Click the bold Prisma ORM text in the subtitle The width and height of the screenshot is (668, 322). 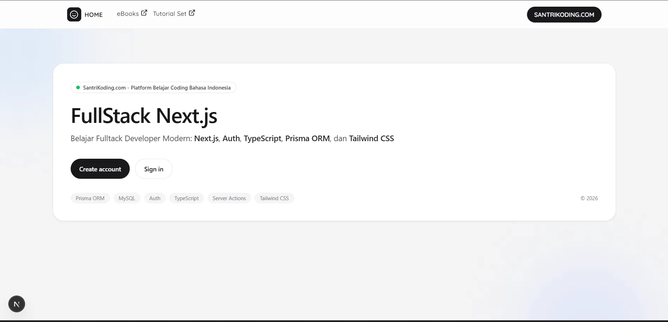click(307, 138)
